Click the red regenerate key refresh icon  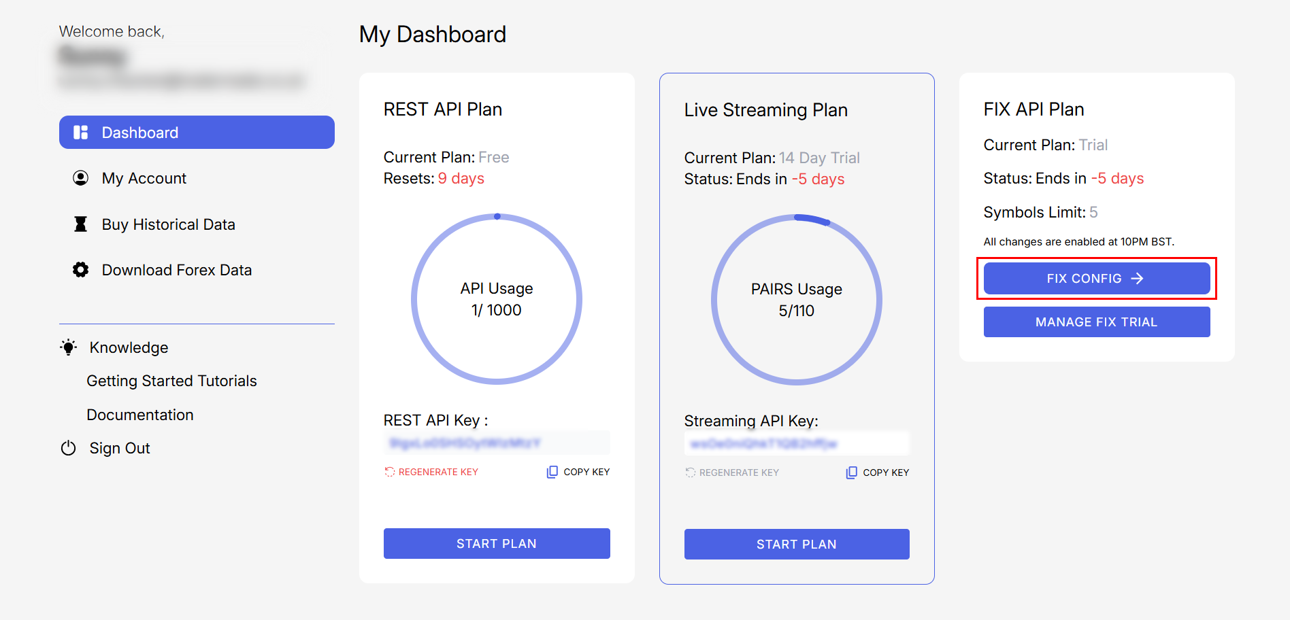click(x=390, y=472)
